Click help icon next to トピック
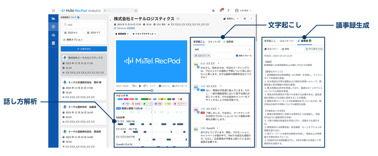This screenshot has height=156, width=378. point(127,96)
